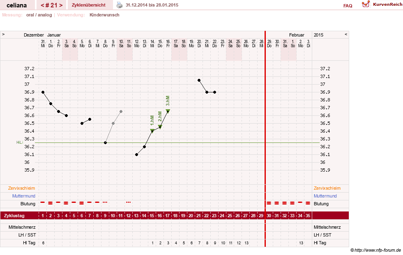Select the 36.9 data point on 31. Mi
This screenshot has height=255, width=403.
pyautogui.click(x=43, y=92)
